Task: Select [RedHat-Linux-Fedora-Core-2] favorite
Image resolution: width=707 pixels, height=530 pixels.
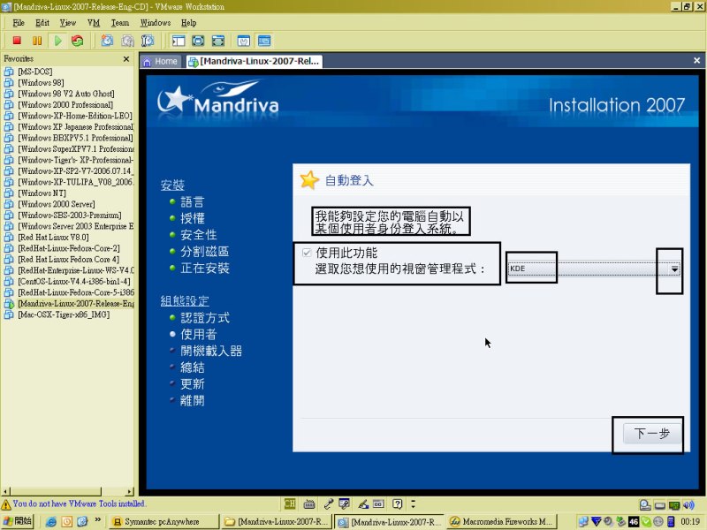Action: pos(69,248)
